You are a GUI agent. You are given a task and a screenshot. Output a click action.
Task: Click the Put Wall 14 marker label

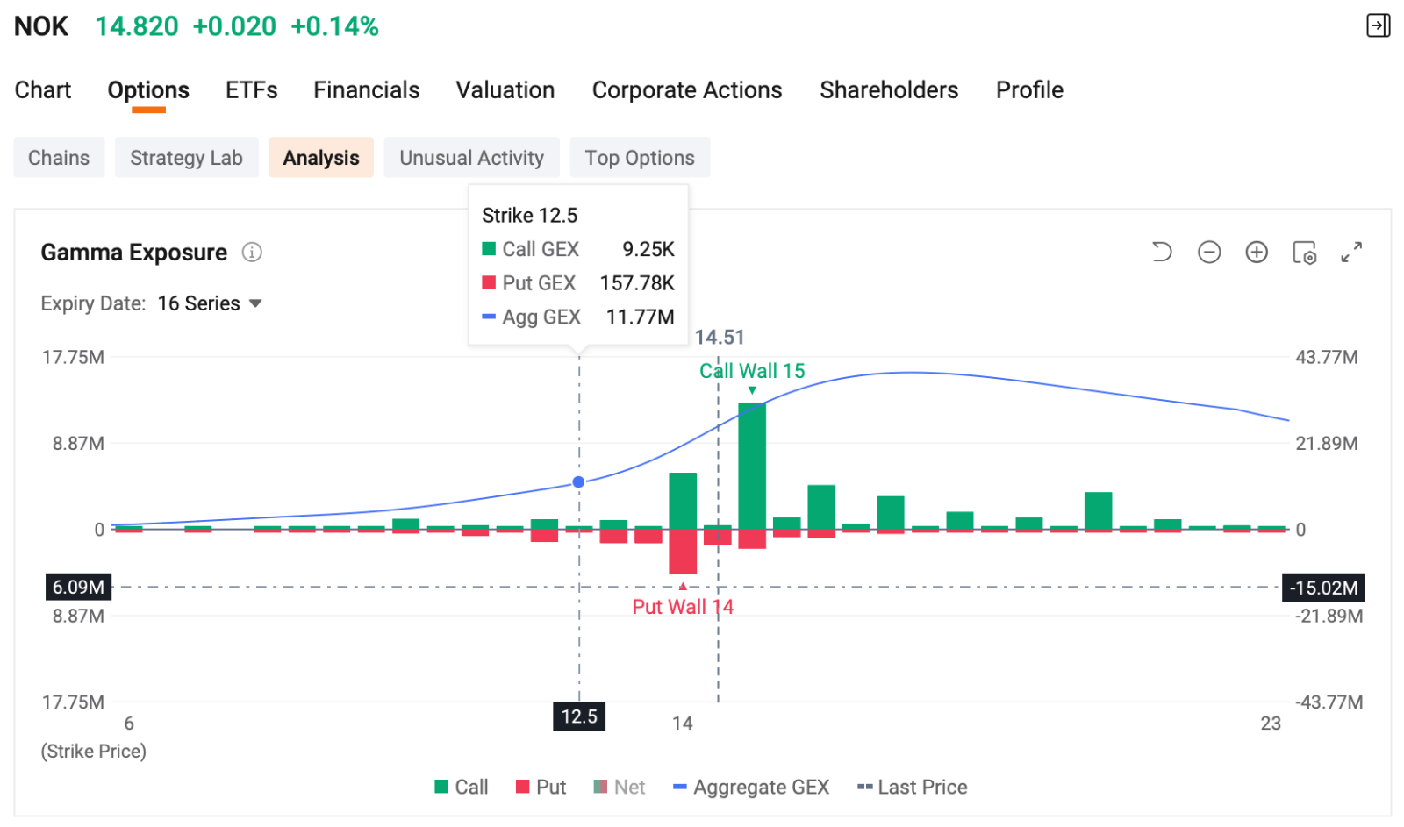click(683, 607)
